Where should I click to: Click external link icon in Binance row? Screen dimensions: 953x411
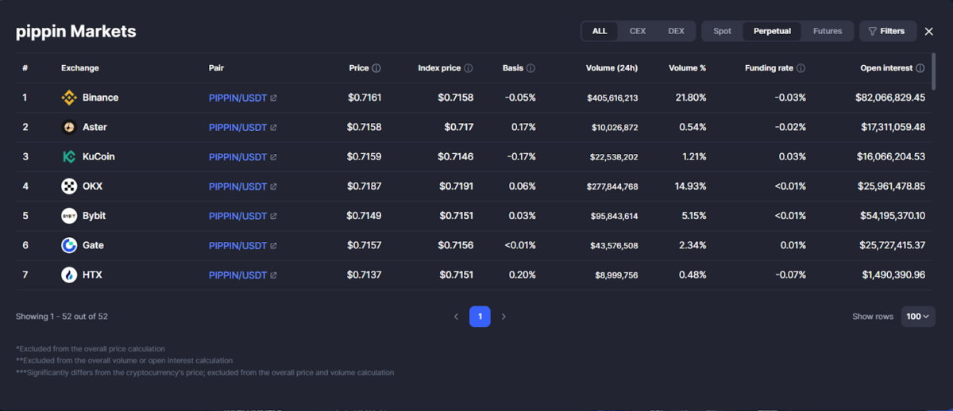[274, 98]
